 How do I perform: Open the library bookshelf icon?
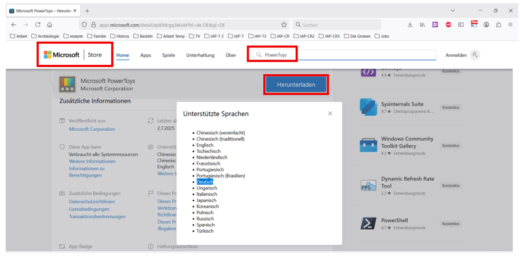pos(422,24)
